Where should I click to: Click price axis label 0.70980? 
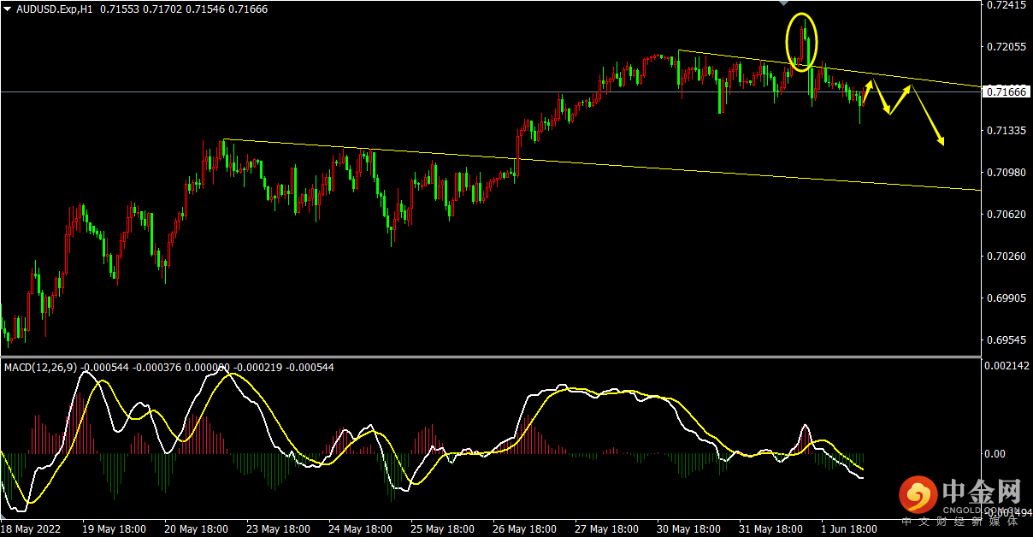pyautogui.click(x=1006, y=173)
